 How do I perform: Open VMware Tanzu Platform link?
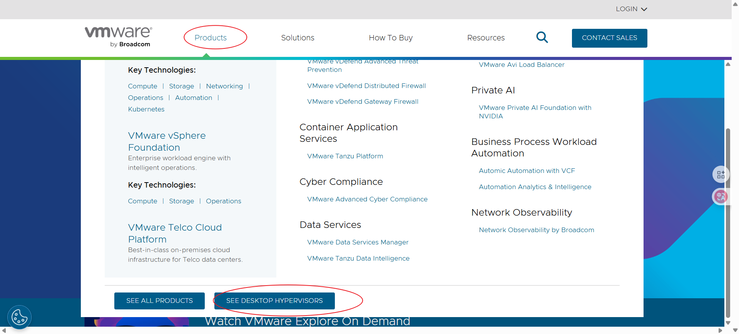[345, 156]
